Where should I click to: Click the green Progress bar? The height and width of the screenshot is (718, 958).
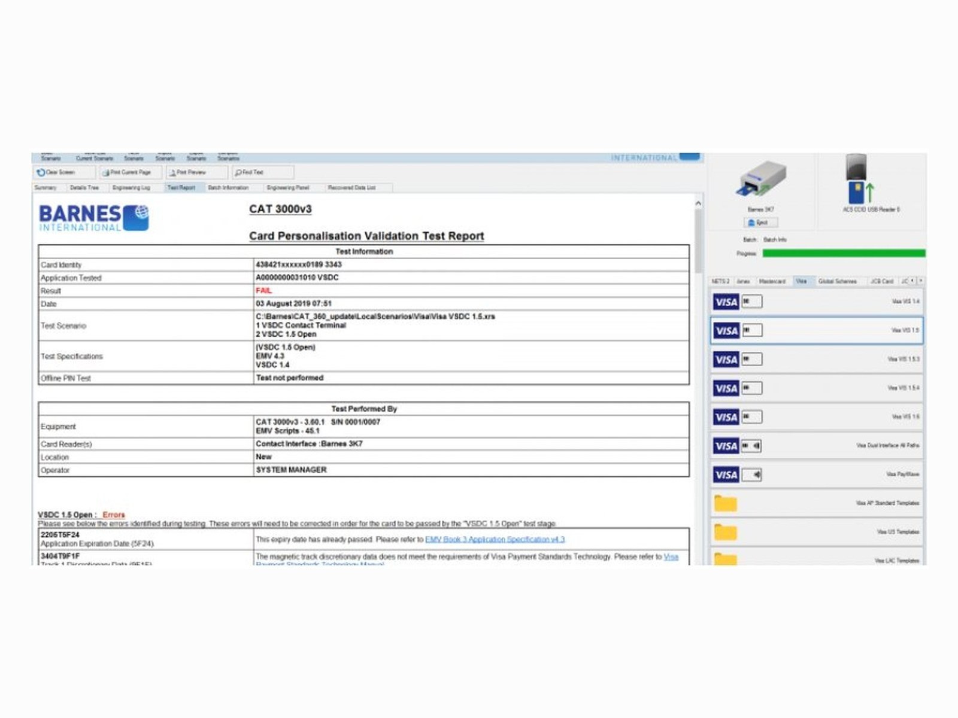tap(844, 254)
